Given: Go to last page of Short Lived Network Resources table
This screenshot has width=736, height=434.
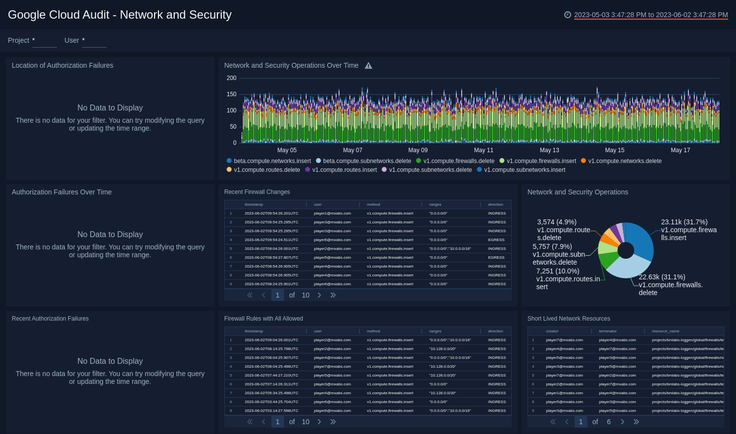Looking at the screenshot, I should (x=636, y=422).
